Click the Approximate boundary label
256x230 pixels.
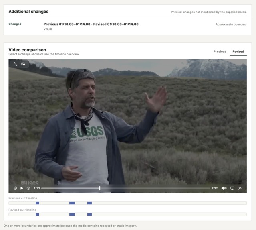(231, 24)
